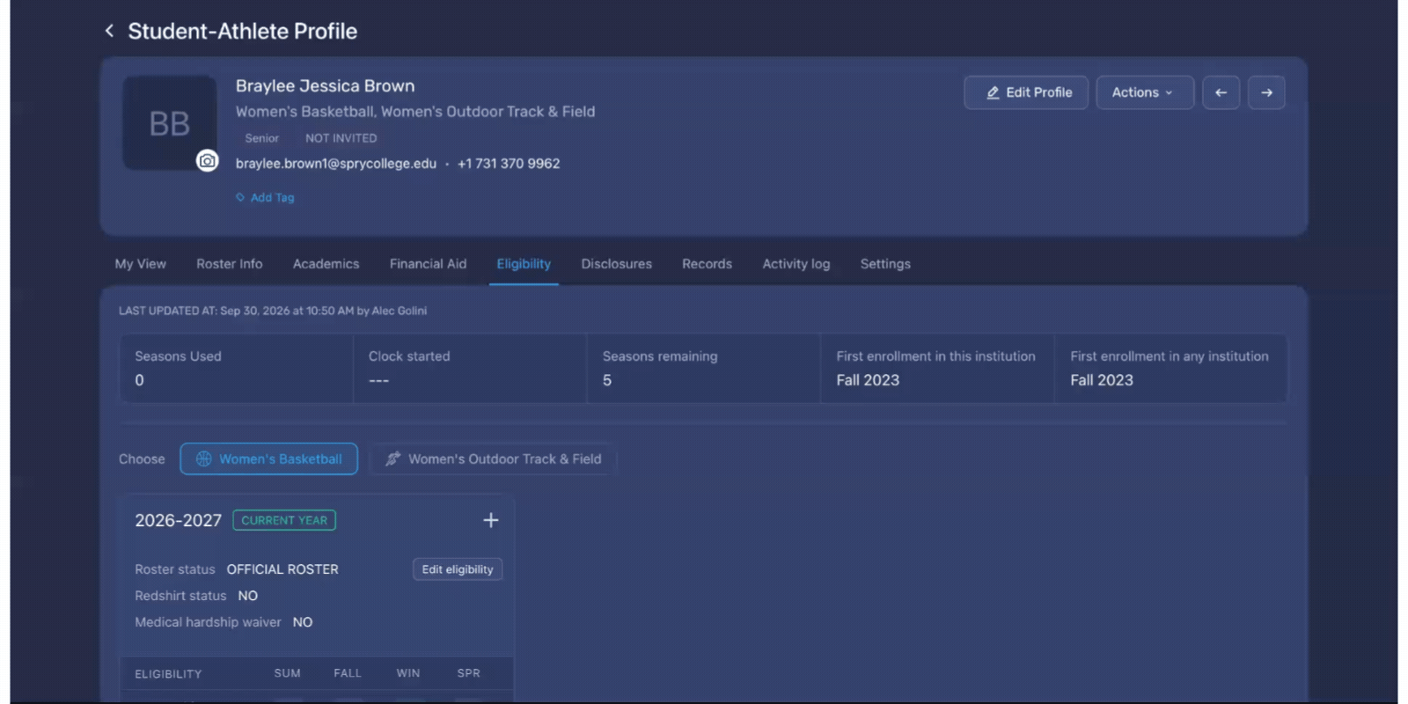Select Women's Outdoor Track & Field sport
This screenshot has width=1408, height=704.
(x=494, y=458)
